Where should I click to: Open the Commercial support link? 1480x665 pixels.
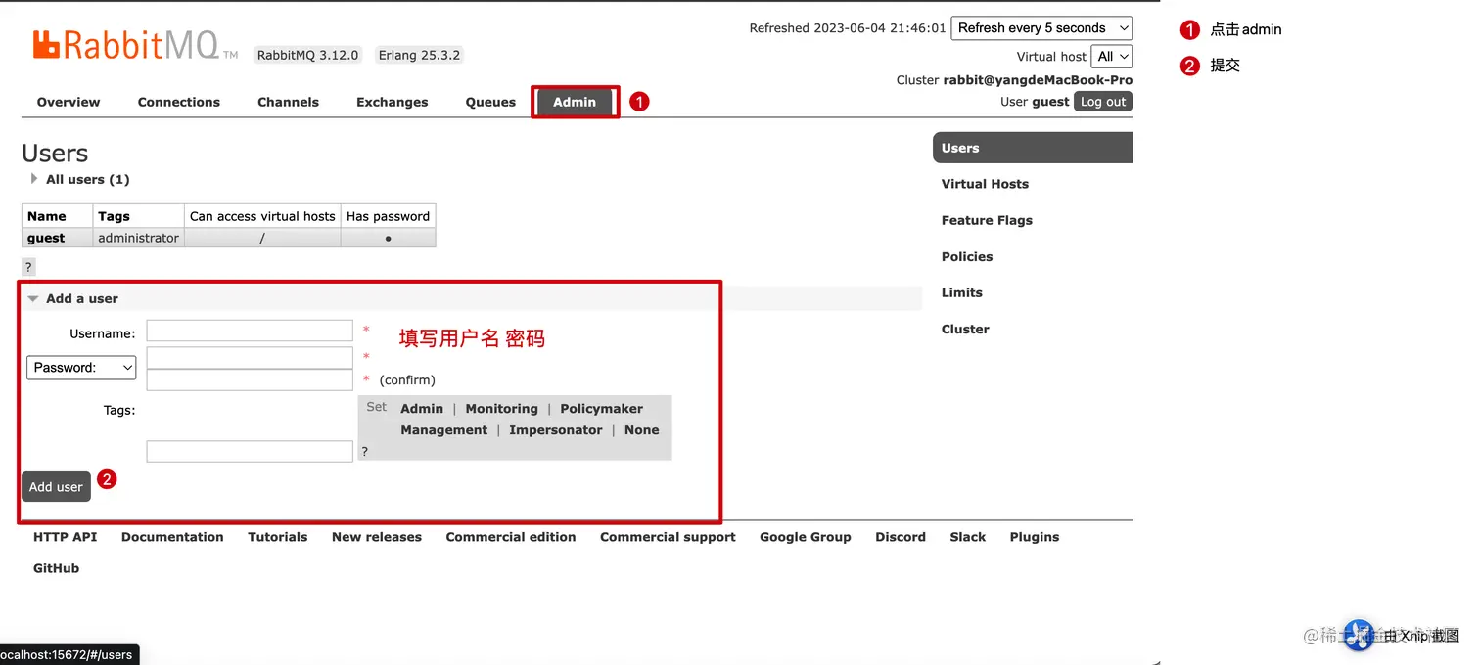pos(668,537)
